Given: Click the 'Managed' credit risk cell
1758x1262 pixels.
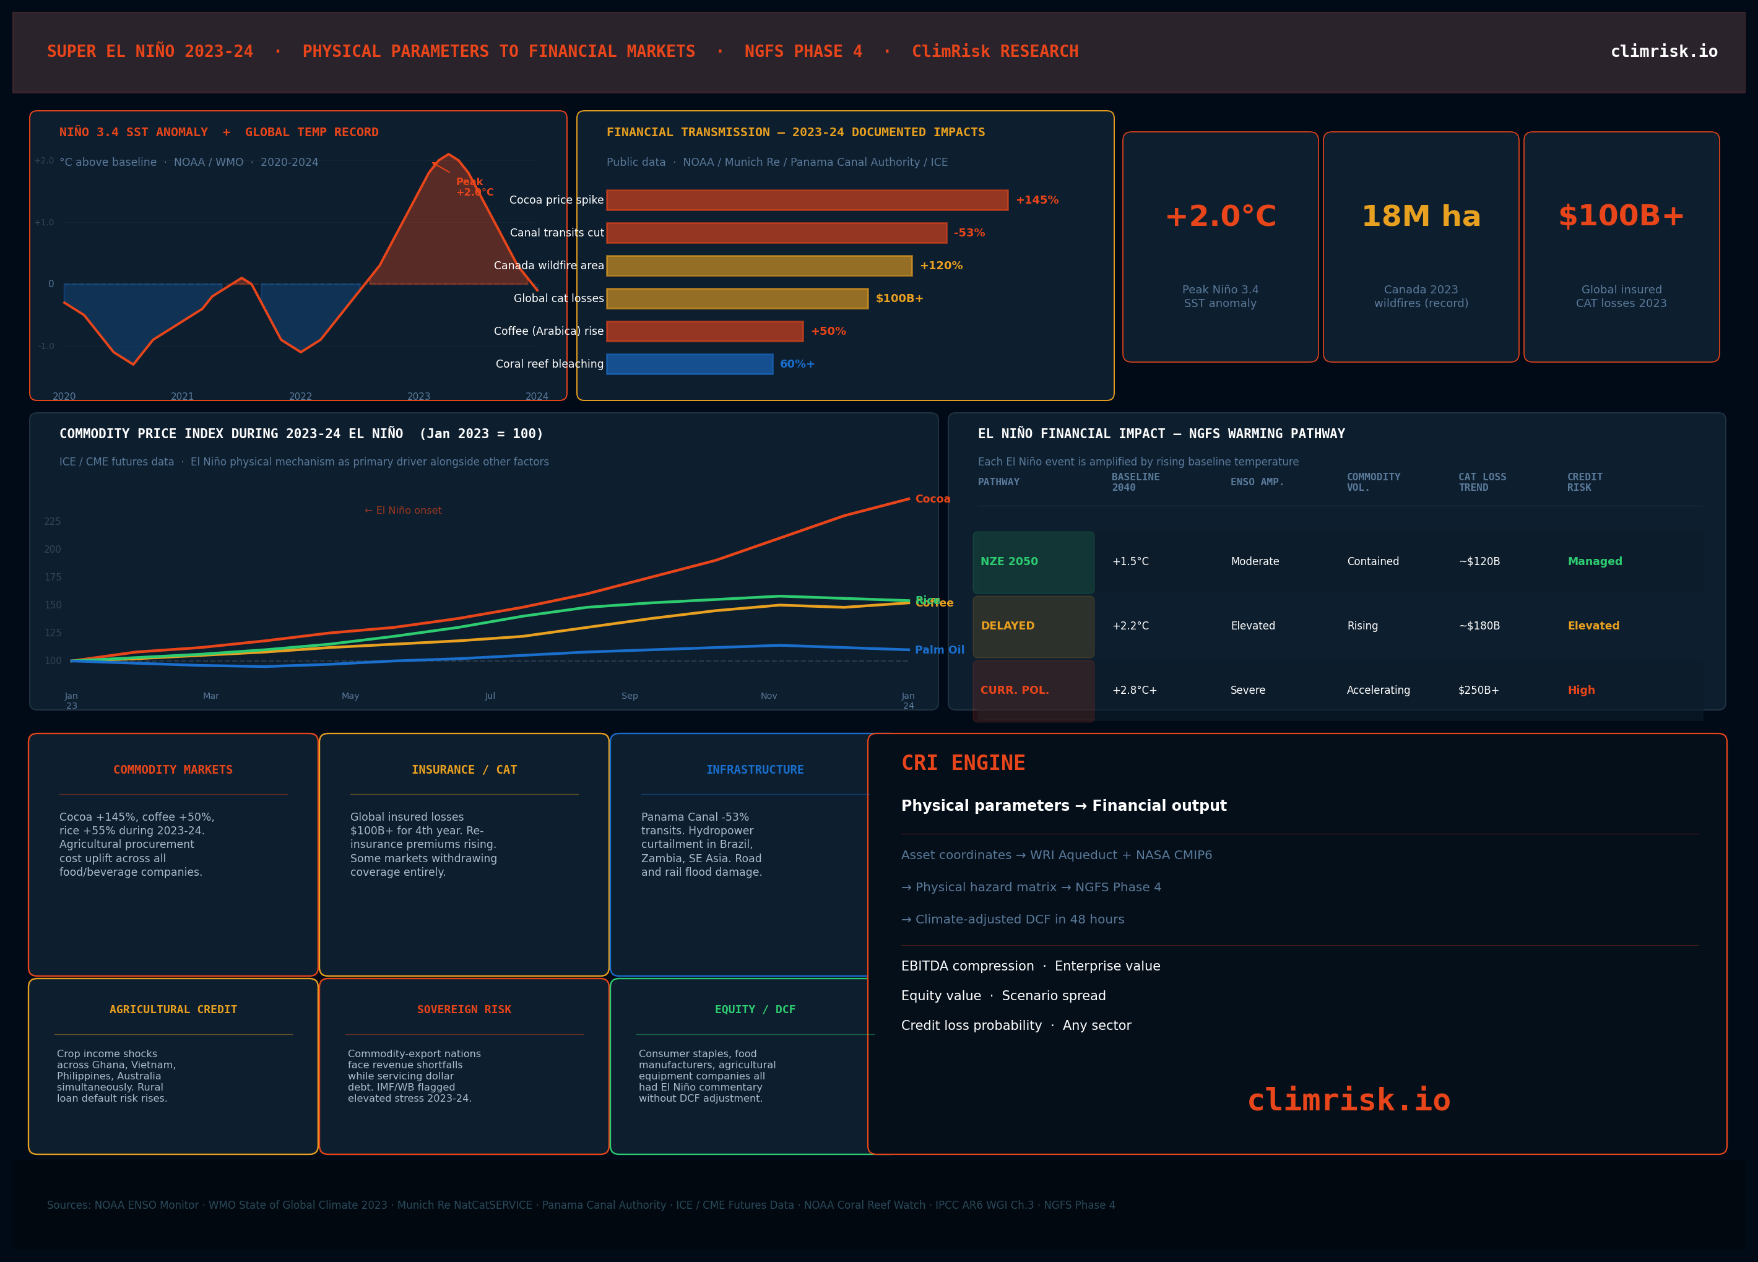Looking at the screenshot, I should click(x=1595, y=561).
